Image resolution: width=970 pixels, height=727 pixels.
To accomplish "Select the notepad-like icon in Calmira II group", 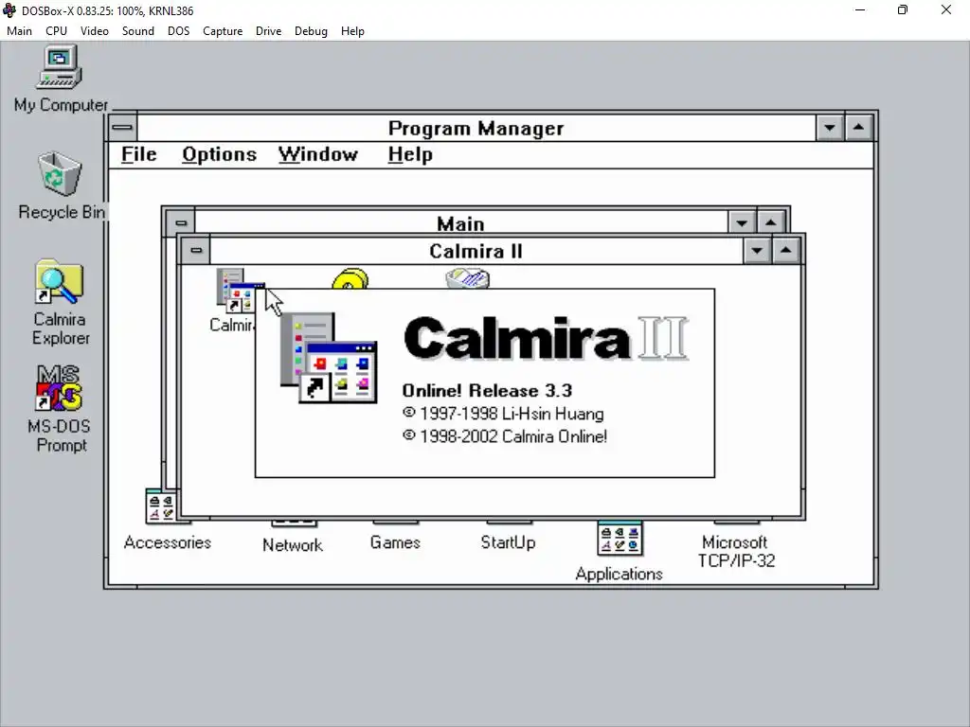I will point(468,278).
